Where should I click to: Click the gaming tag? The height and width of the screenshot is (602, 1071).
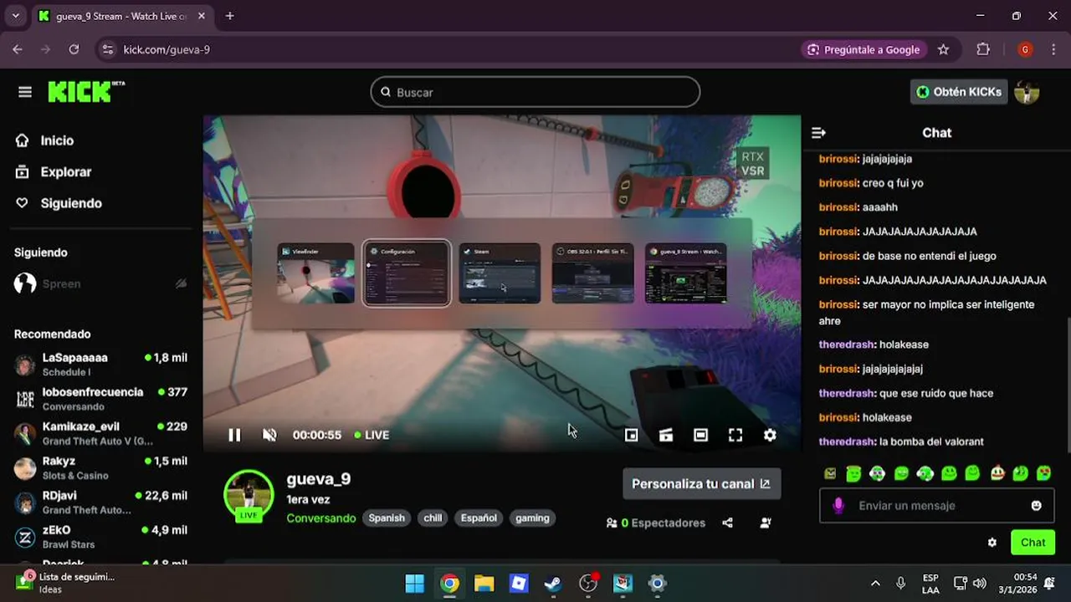pyautogui.click(x=532, y=518)
